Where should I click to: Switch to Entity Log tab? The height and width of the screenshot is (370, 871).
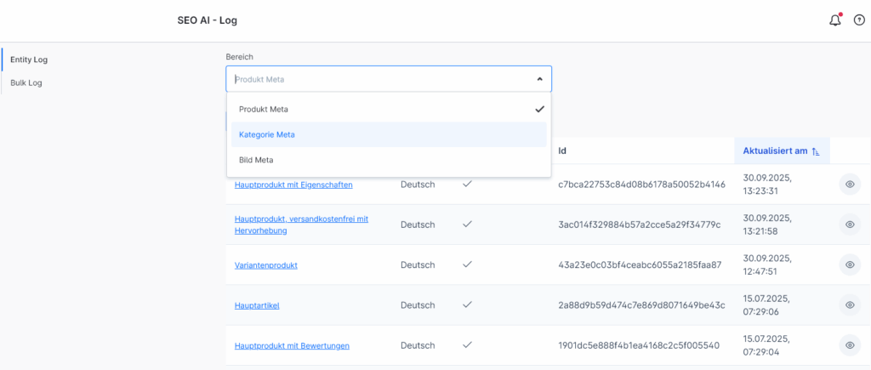click(x=29, y=60)
